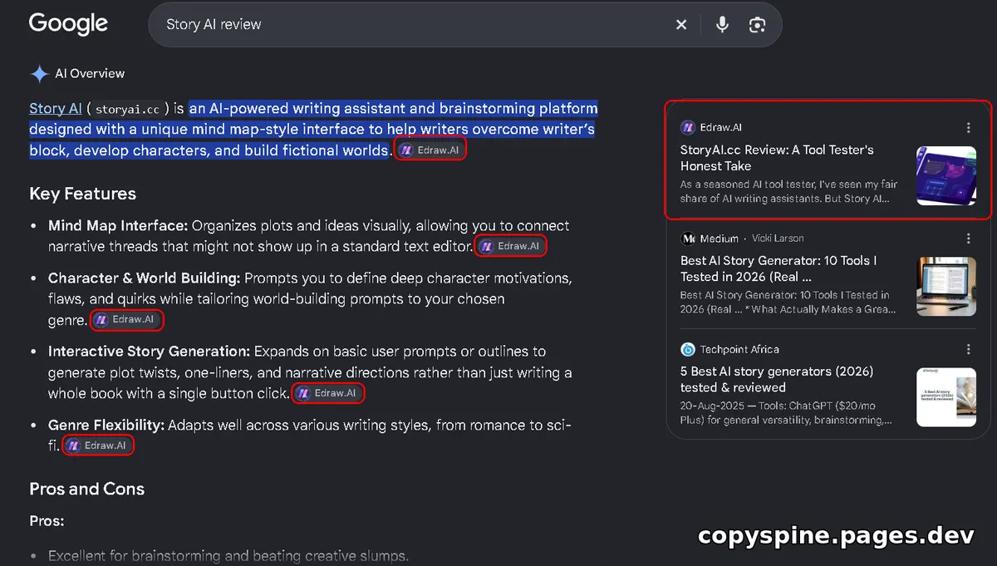Open the Story AI hyperlink
The width and height of the screenshot is (997, 566).
[55, 108]
